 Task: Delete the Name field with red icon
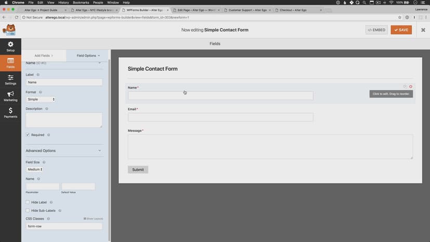[411, 86]
